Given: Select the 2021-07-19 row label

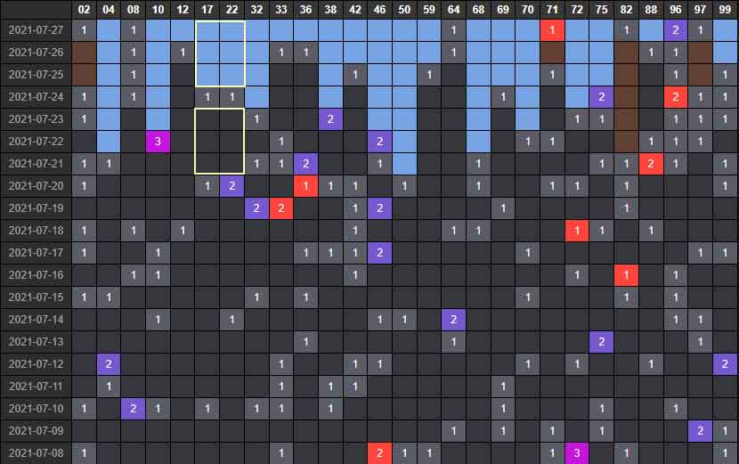Looking at the screenshot, I should click(36, 208).
